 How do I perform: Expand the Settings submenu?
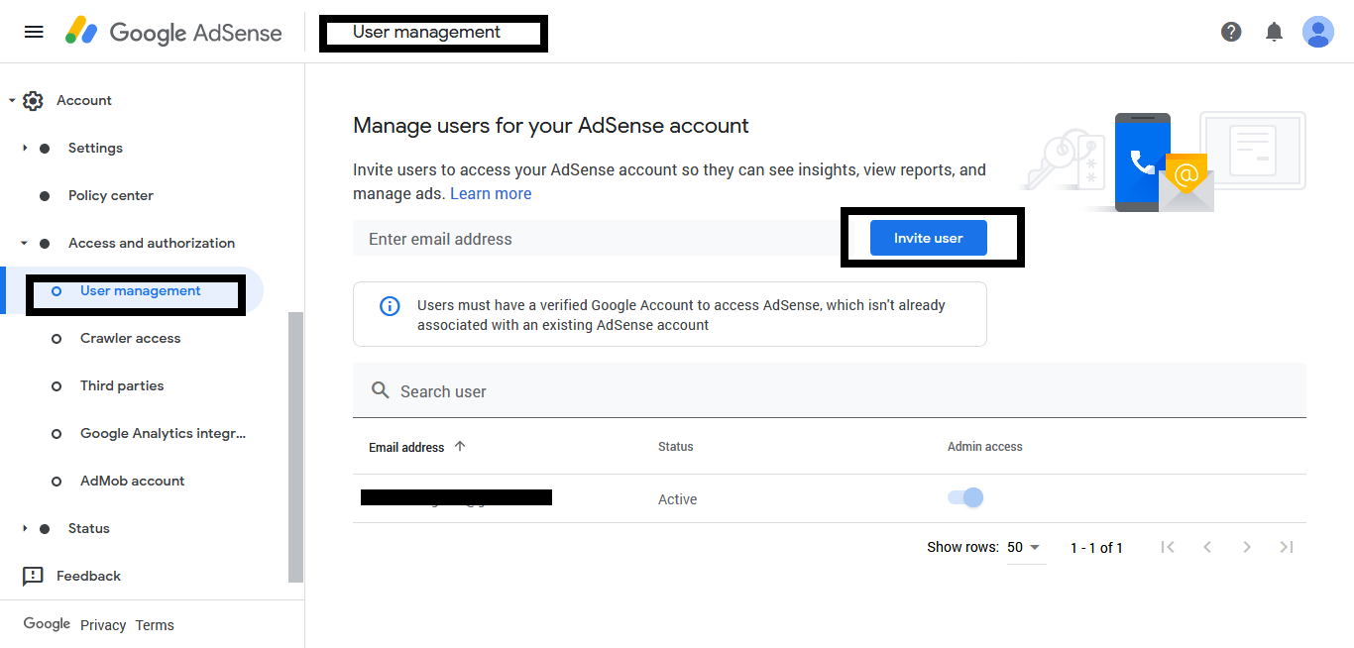26,148
